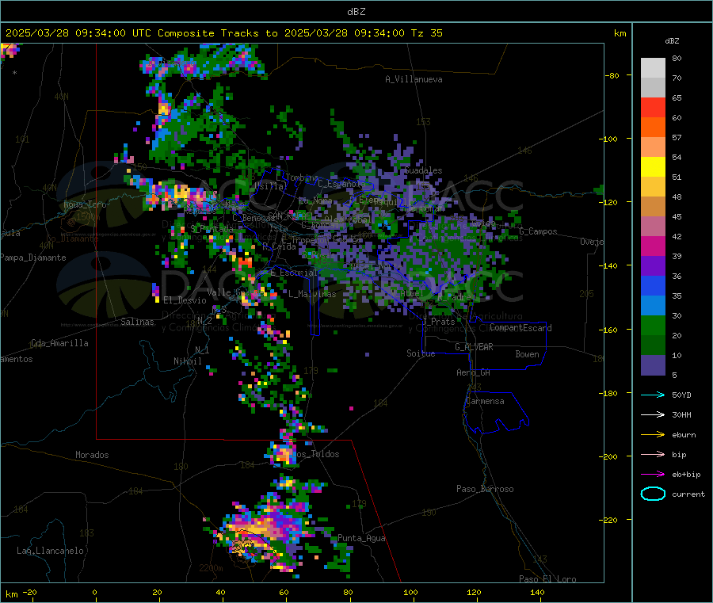Click the cyan 50YD arrow in legend
Image resolution: width=713 pixels, height=603 pixels.
[x=653, y=395]
